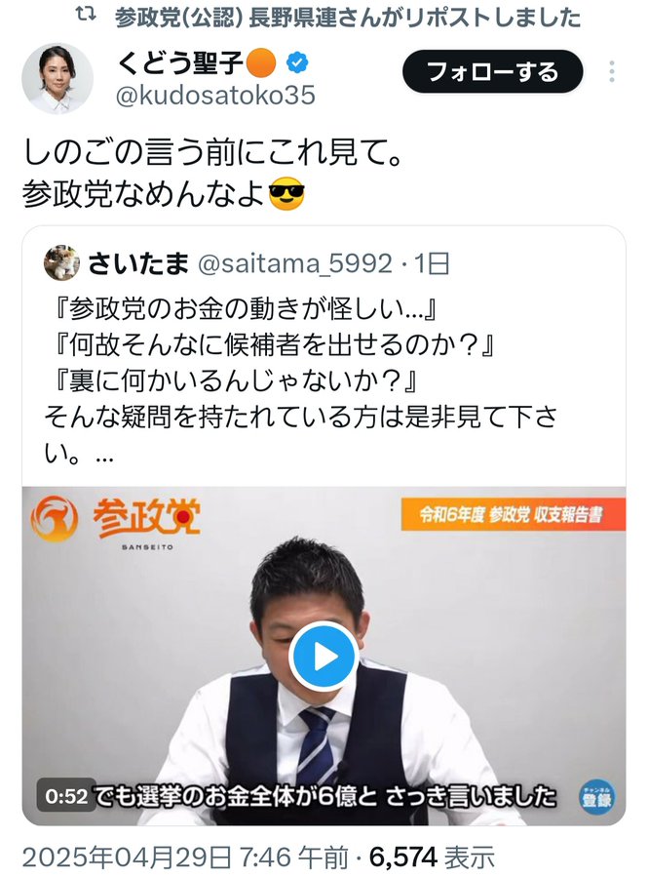Tap the sunglasses emoji in post text
This screenshot has width=648, height=878.
[x=286, y=195]
